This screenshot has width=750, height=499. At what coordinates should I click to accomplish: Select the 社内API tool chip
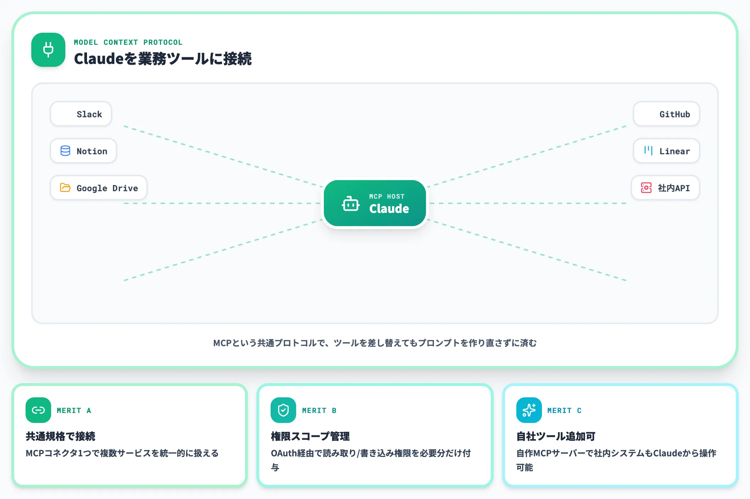click(665, 188)
